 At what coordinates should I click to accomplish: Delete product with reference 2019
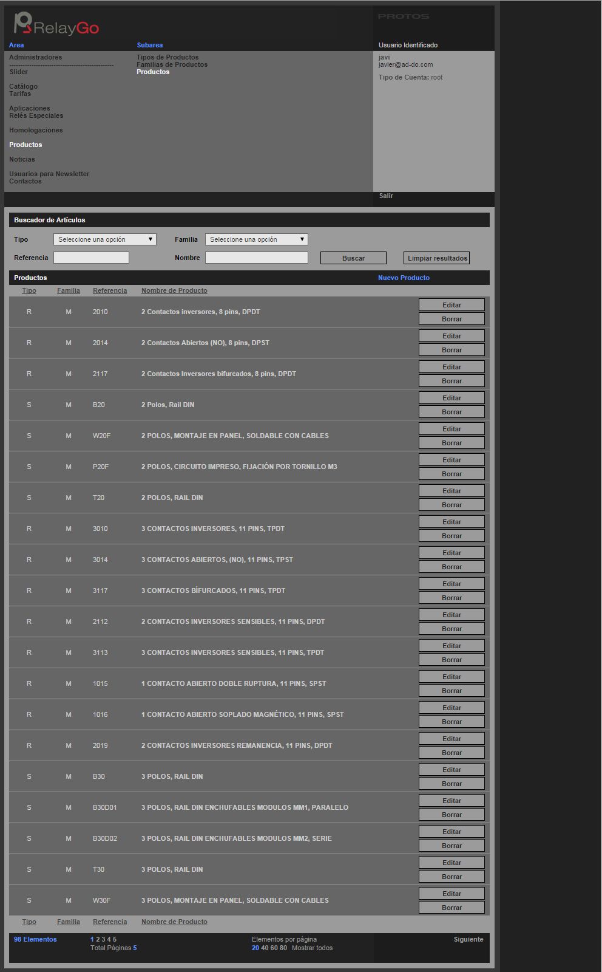coord(451,753)
